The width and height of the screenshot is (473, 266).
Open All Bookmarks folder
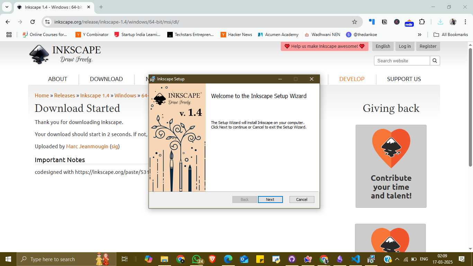click(450, 35)
